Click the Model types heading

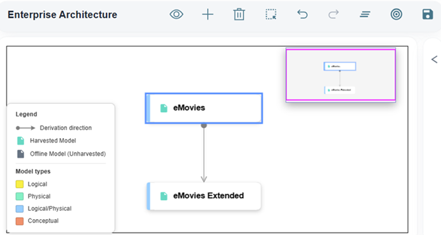point(33,172)
